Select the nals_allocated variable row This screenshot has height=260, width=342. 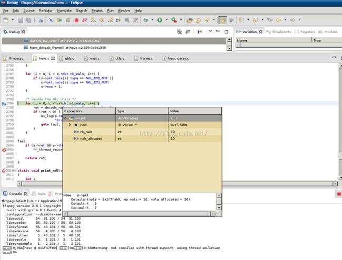[142, 138]
